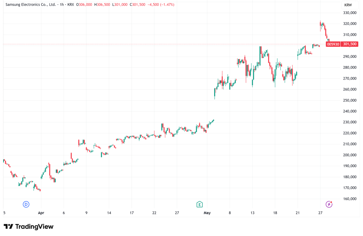Click the 180,000 price axis label
The height and width of the screenshot is (236, 363).
tap(350, 177)
